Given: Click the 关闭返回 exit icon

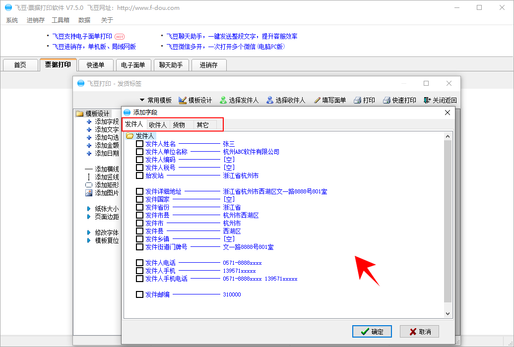Looking at the screenshot, I should 427,100.
